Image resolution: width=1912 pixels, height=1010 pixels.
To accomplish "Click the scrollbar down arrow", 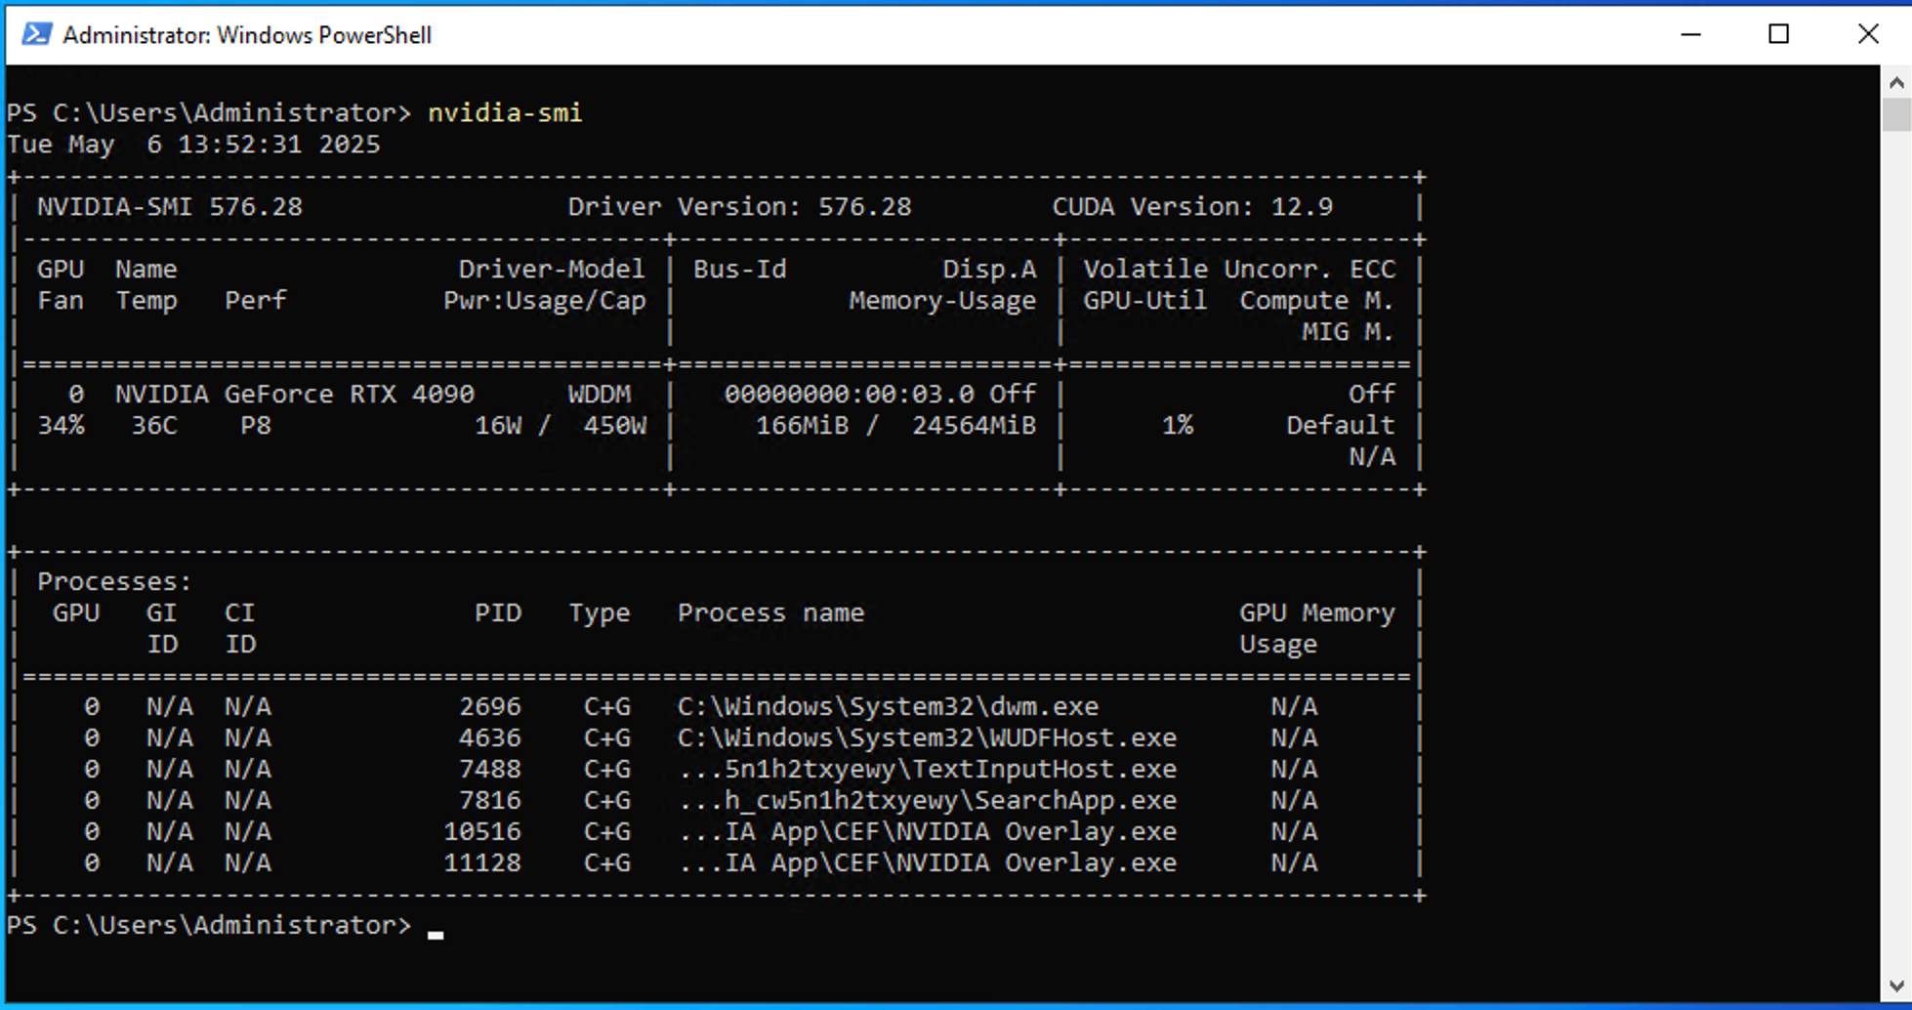I will (x=1896, y=986).
